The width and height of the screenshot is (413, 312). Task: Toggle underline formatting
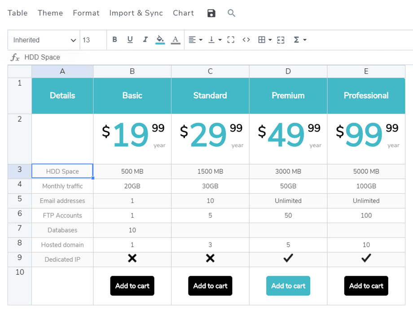(x=130, y=40)
